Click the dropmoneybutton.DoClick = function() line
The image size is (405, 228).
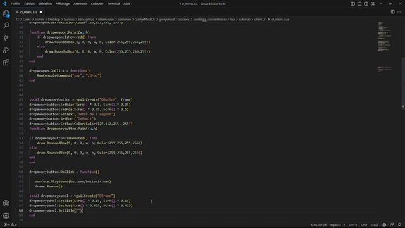65,172
